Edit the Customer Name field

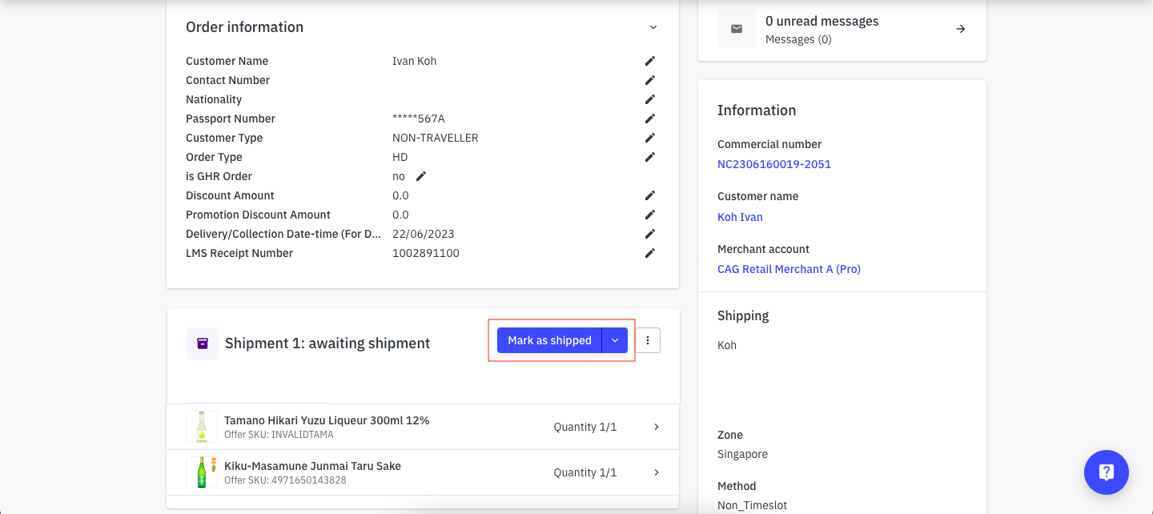coord(650,61)
